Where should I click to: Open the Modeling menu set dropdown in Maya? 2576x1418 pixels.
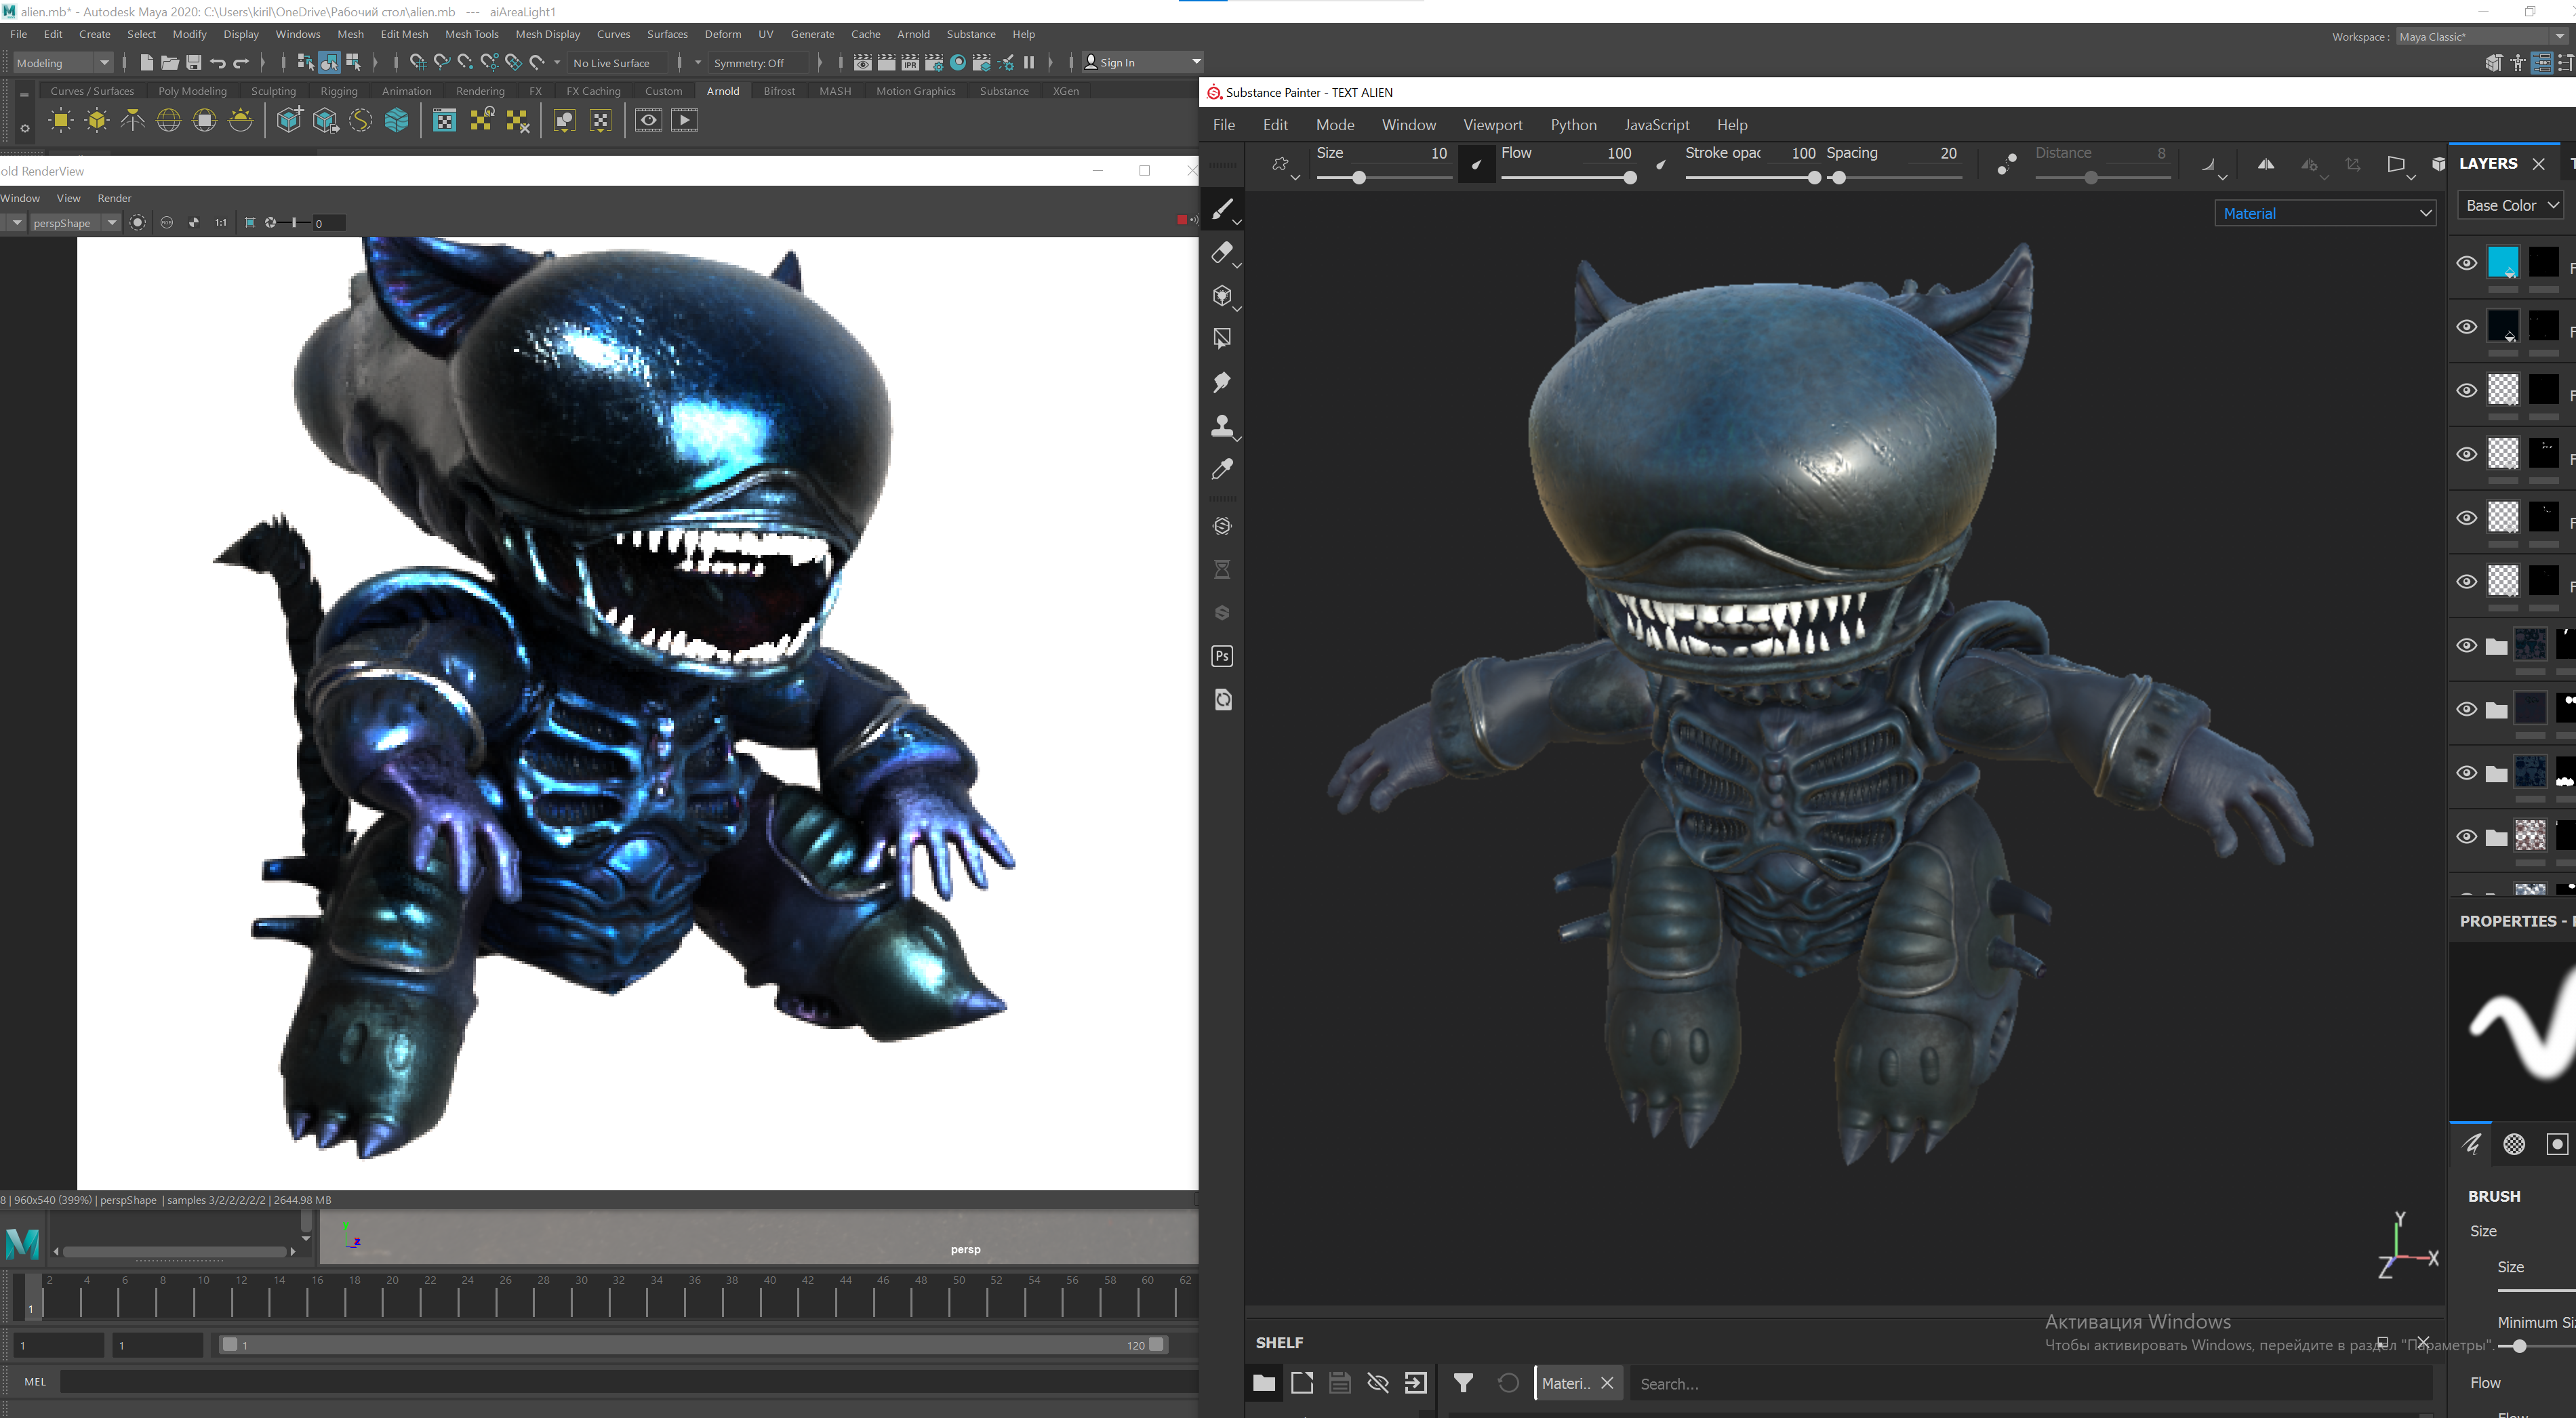point(63,63)
